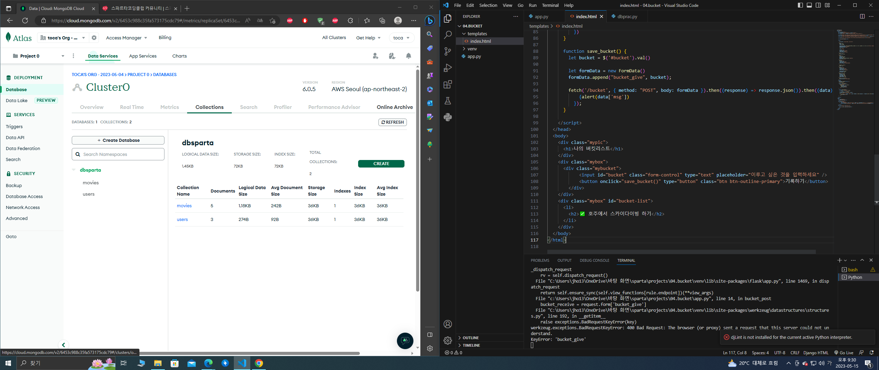This screenshot has width=879, height=370.
Task: Open Run and Debug view in VS Code
Action: 448,68
